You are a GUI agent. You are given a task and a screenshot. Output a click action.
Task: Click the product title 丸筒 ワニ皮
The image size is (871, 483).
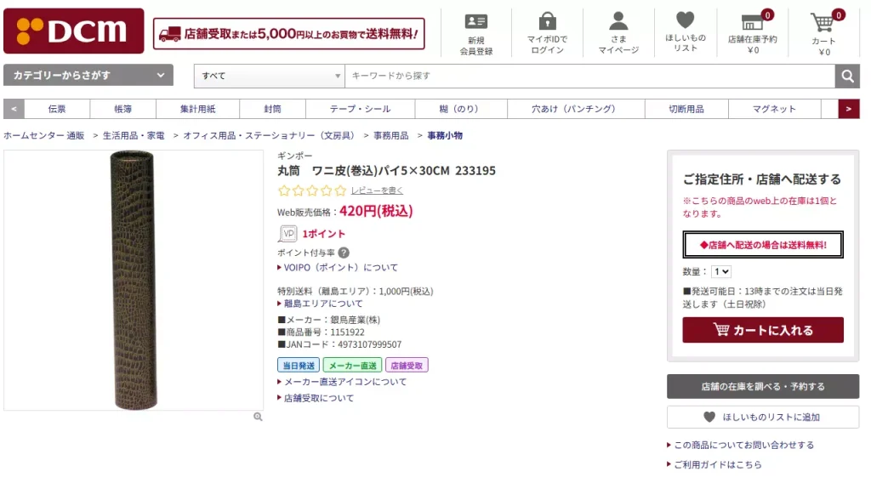pyautogui.click(x=387, y=170)
